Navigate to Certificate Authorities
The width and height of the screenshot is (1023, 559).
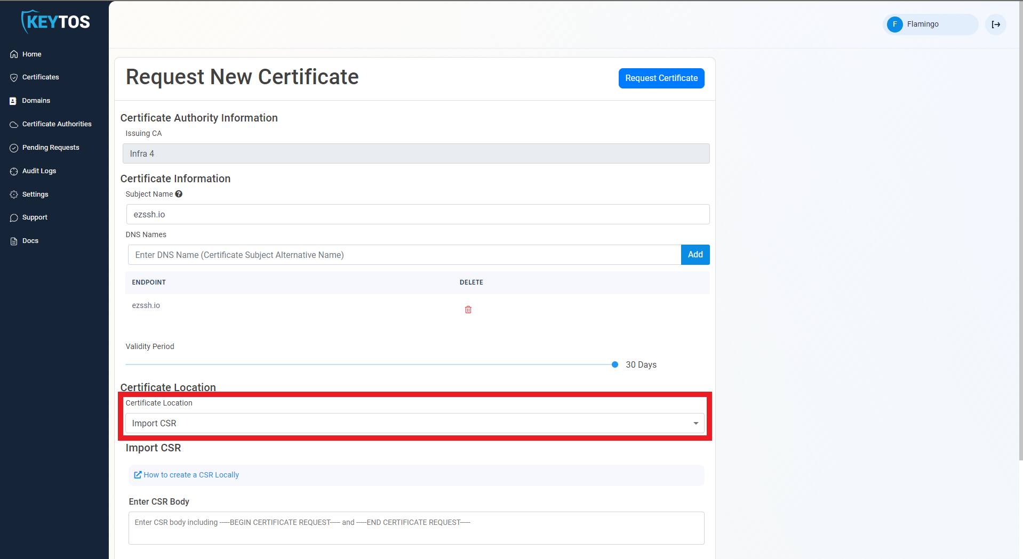[x=57, y=124]
